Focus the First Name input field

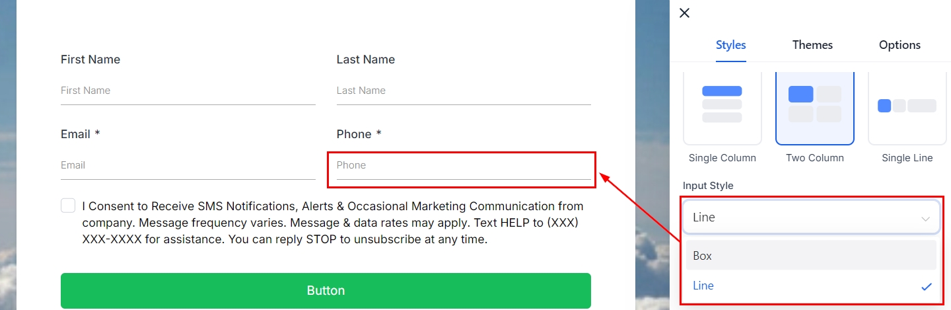(x=188, y=91)
